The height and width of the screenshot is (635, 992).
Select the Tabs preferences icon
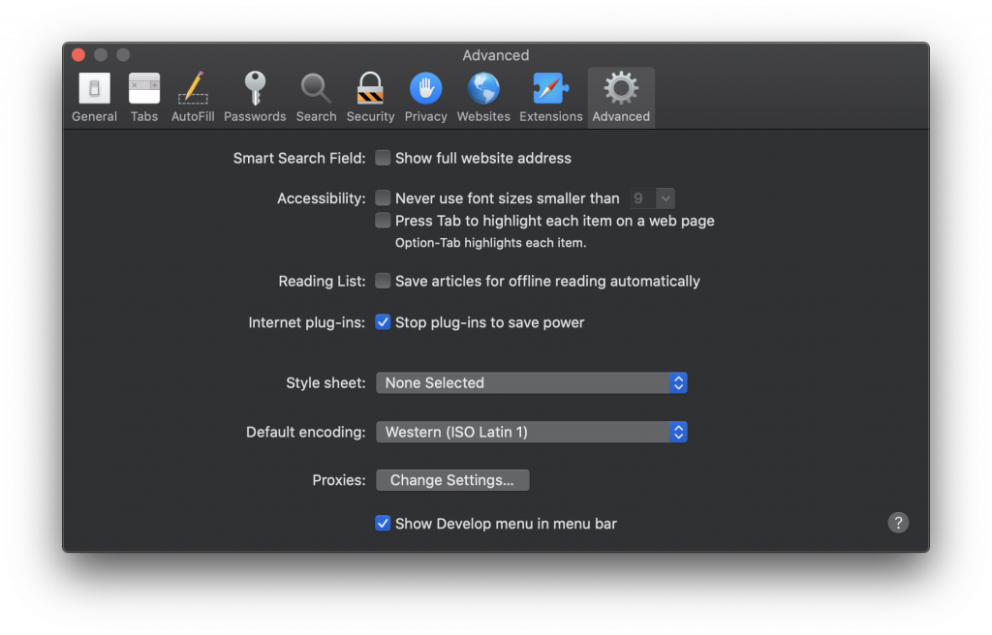tap(144, 90)
